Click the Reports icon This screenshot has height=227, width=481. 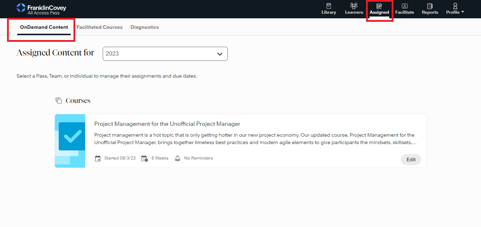pos(430,6)
